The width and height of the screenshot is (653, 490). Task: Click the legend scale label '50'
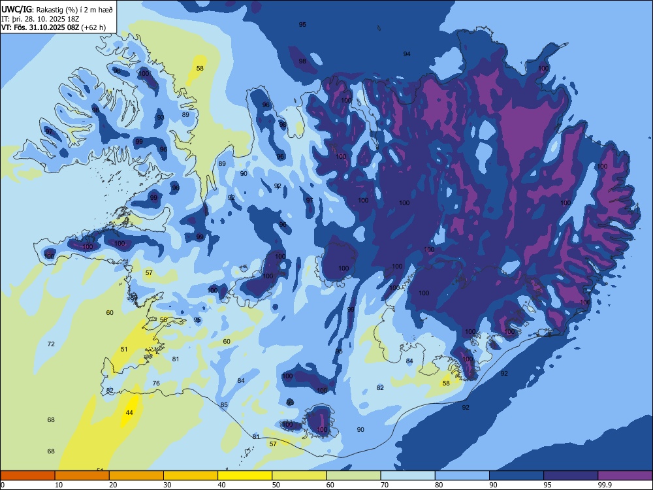click(x=276, y=485)
